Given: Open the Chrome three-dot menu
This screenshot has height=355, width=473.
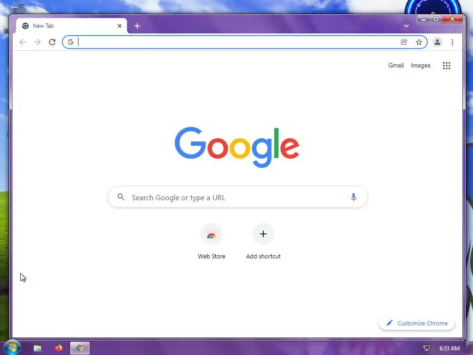Looking at the screenshot, I should 452,42.
